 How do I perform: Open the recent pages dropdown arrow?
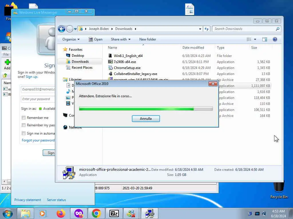click(75, 29)
